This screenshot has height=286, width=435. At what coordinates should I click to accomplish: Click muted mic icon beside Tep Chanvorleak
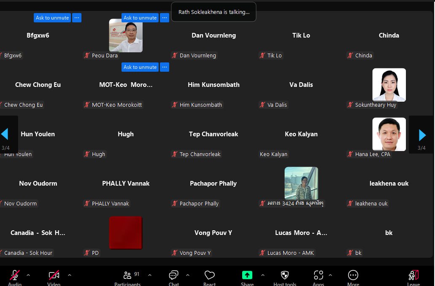175,154
